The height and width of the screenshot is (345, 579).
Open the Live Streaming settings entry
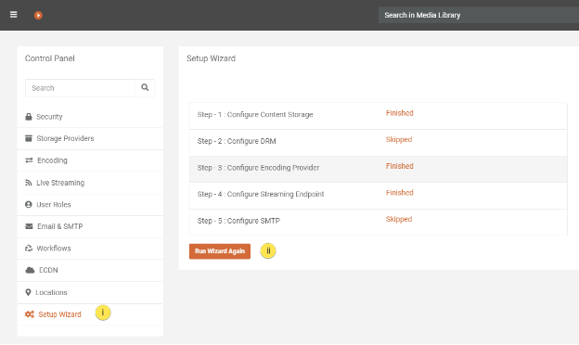tap(90, 183)
